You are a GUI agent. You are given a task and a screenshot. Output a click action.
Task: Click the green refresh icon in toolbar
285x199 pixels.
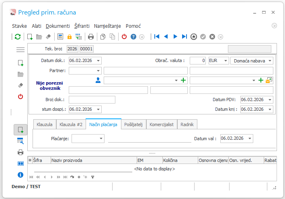[18, 37]
